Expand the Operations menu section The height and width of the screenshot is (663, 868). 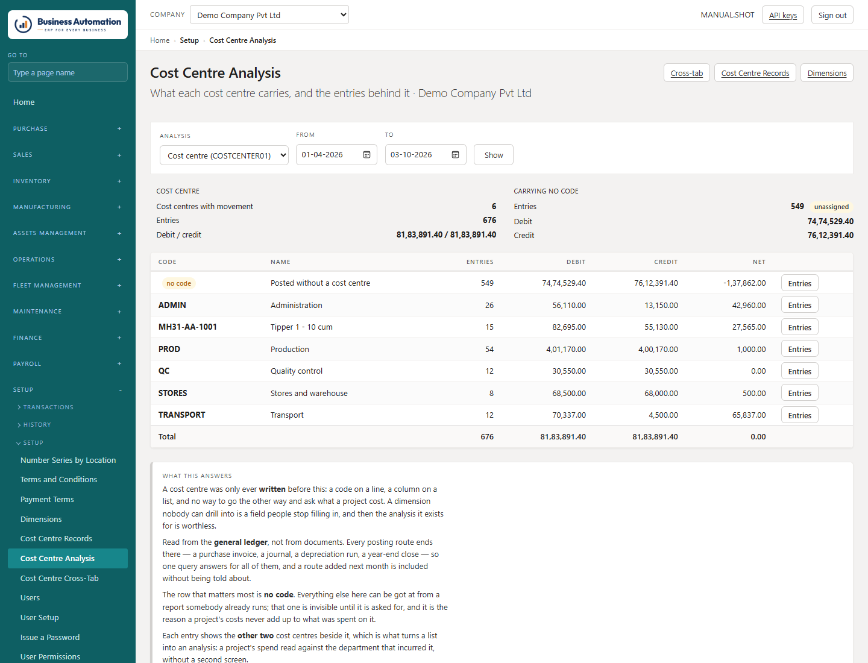(x=68, y=260)
